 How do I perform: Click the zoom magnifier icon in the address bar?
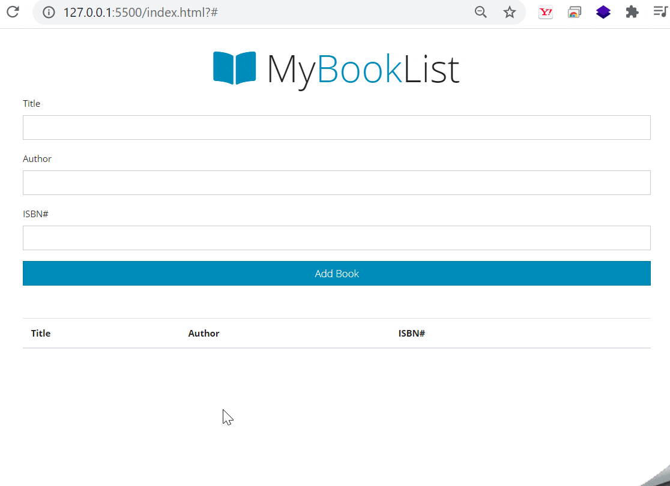click(481, 12)
